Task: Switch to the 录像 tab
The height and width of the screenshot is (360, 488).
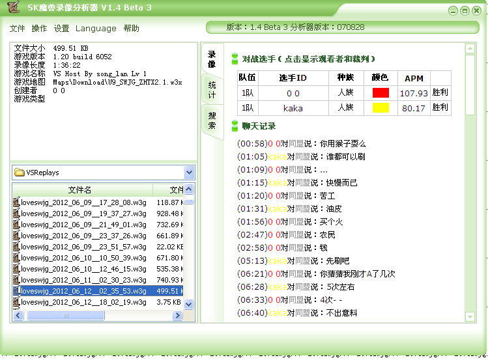Action: click(212, 59)
